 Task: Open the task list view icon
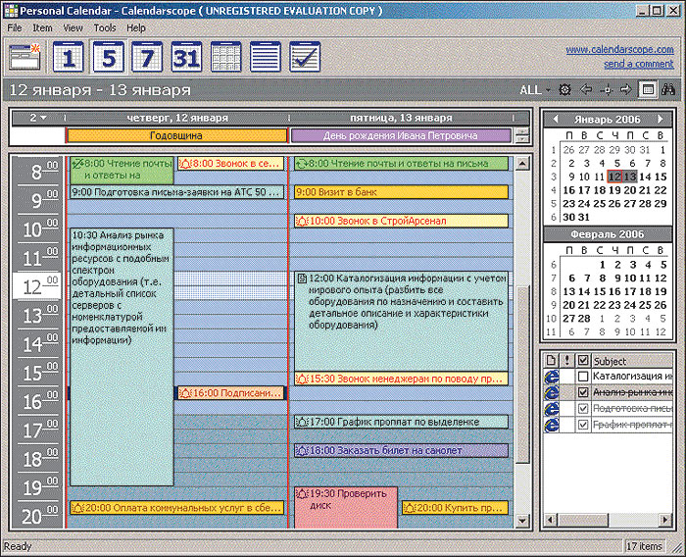coord(305,57)
